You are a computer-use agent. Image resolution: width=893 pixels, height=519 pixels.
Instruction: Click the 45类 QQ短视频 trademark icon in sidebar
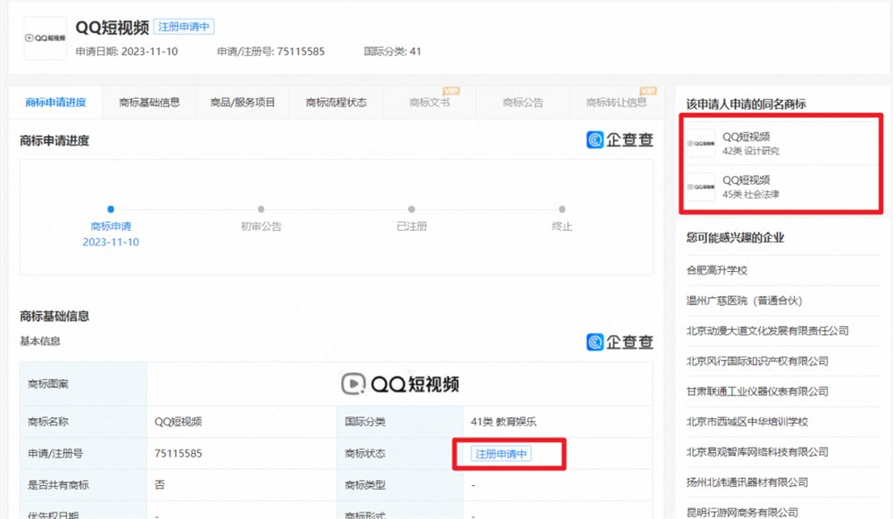tap(700, 185)
